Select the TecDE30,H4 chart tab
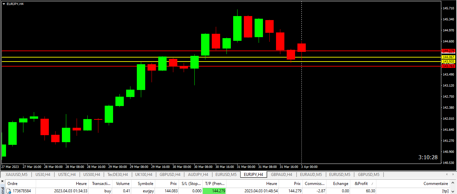 117,174
